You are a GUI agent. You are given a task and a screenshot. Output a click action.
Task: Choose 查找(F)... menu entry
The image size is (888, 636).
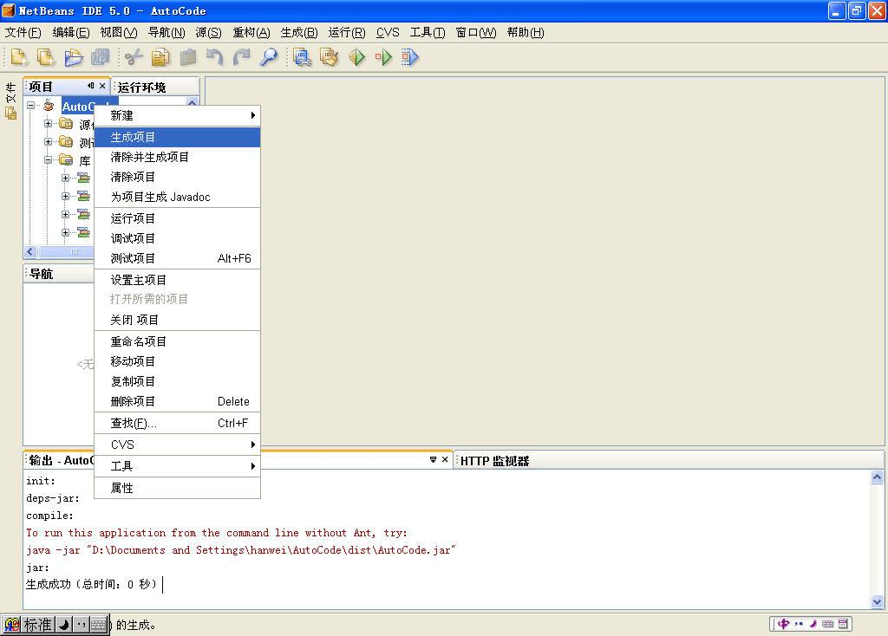coord(177,423)
